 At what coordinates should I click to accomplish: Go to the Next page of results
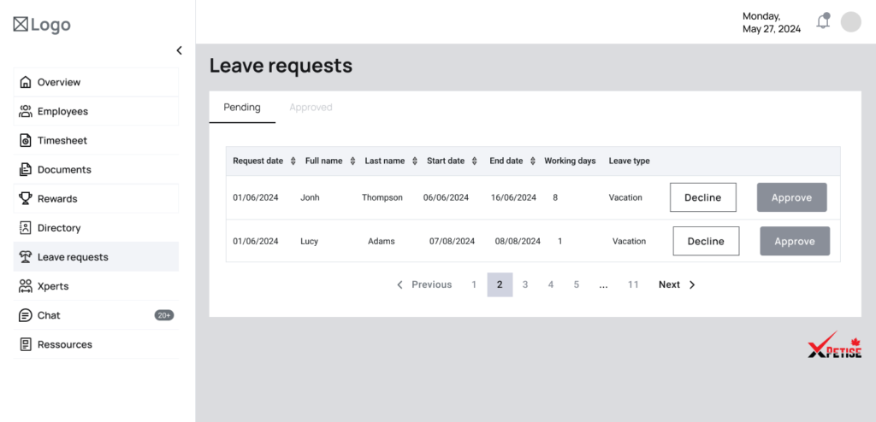(677, 284)
